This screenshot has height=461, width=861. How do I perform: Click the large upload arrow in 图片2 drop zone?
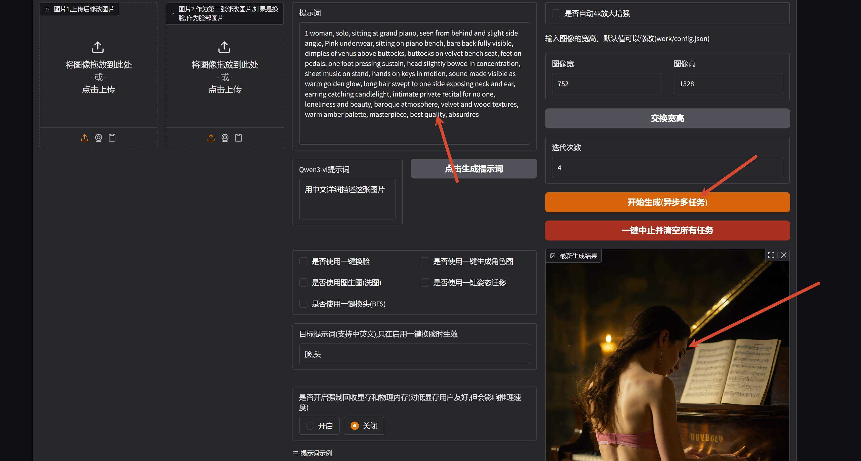point(224,47)
